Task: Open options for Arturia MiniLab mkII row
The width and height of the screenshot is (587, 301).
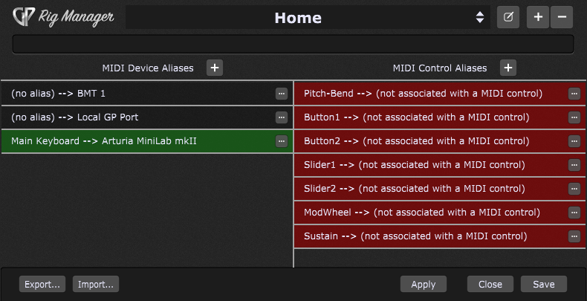Action: [282, 141]
